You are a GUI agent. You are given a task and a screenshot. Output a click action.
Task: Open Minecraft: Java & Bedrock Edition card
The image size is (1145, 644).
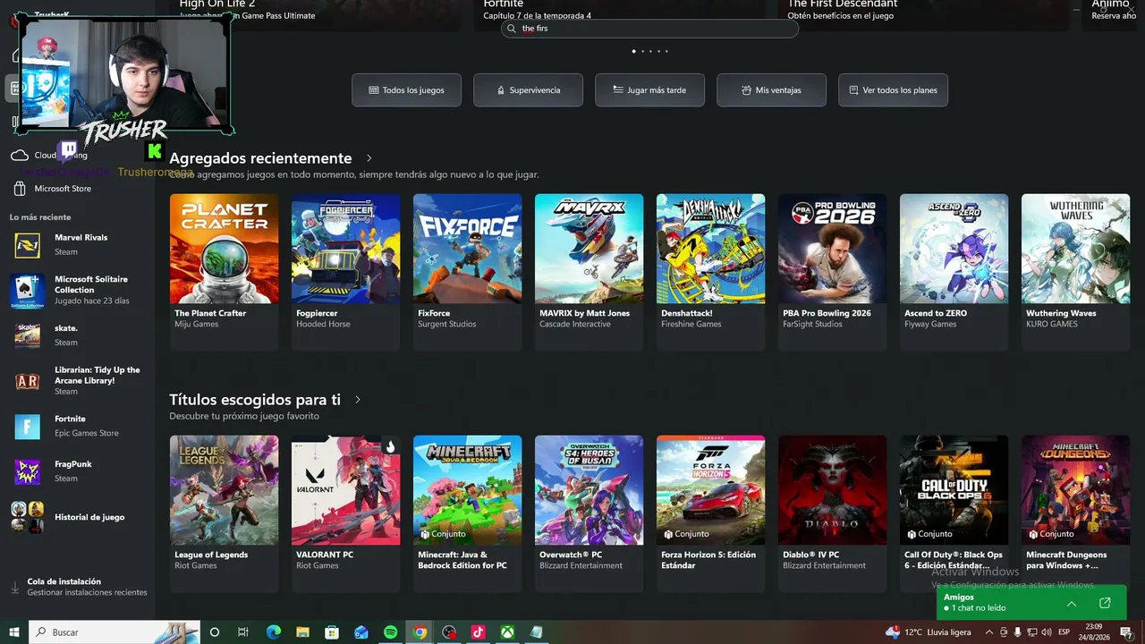point(467,513)
